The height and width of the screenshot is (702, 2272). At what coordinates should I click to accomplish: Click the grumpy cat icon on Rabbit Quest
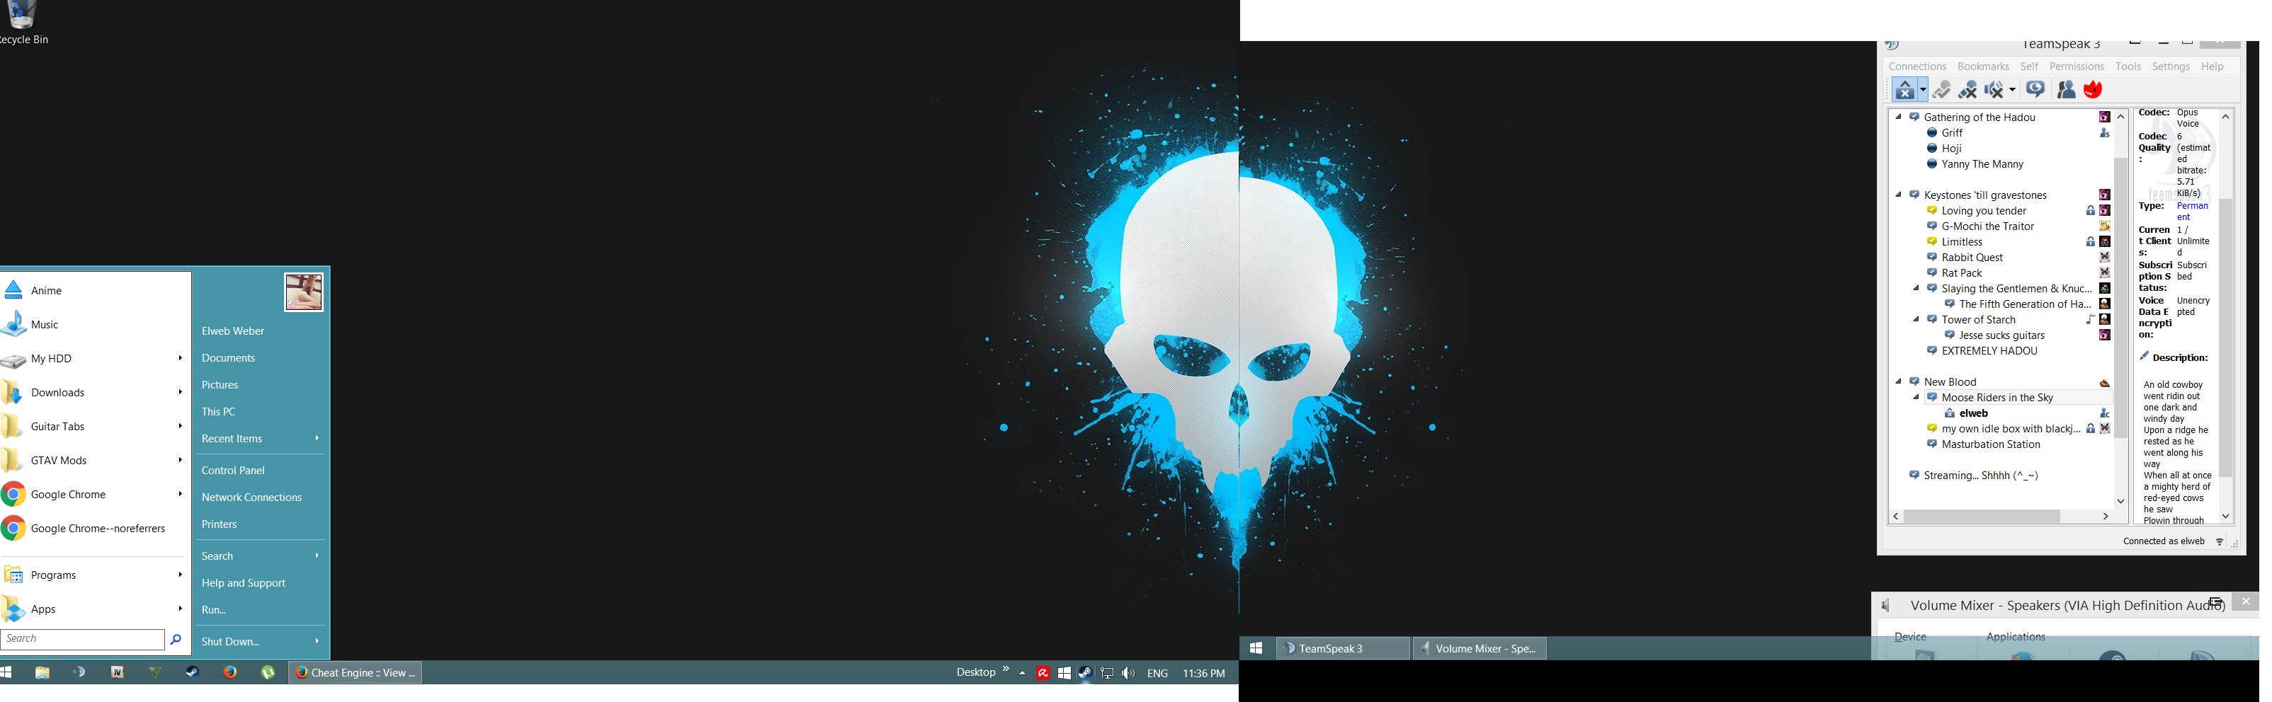[2104, 258]
